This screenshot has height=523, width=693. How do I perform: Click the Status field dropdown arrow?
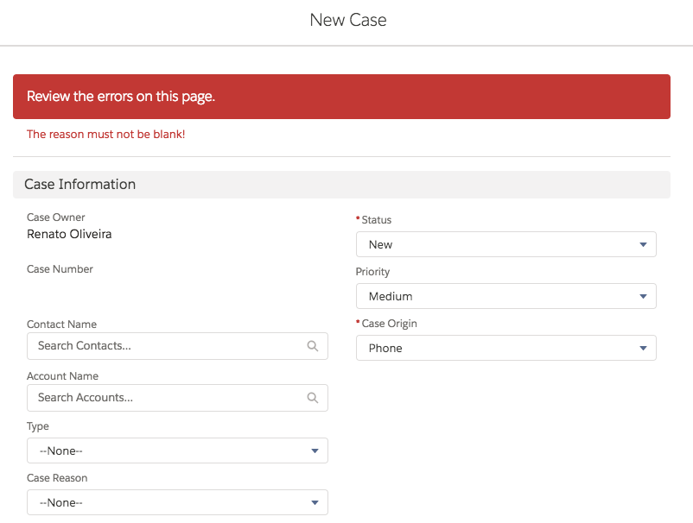644,244
